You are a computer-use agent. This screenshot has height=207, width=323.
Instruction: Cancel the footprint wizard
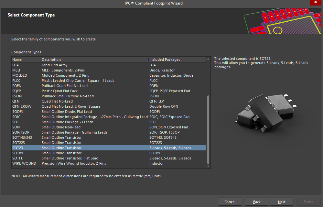[230, 202]
